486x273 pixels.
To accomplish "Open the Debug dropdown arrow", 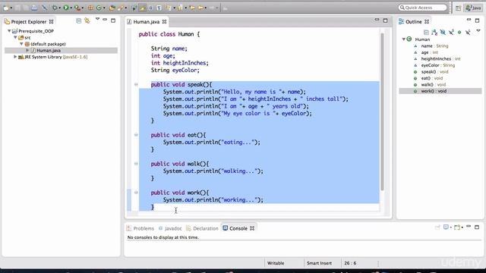I will click(x=60, y=8).
